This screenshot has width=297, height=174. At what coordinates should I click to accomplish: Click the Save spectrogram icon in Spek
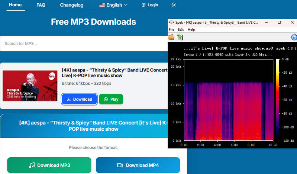180,37
